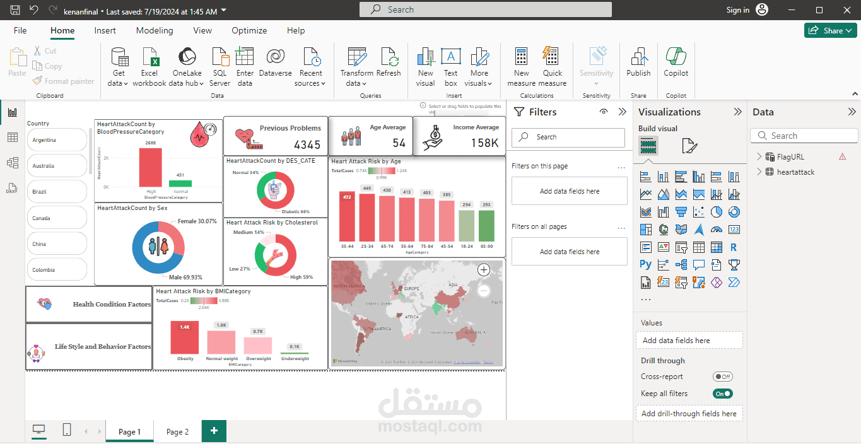The width and height of the screenshot is (861, 444).
Task: Click the Share button
Action: pyautogui.click(x=830, y=30)
